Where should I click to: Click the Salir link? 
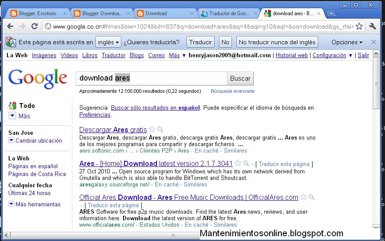pos(363,55)
